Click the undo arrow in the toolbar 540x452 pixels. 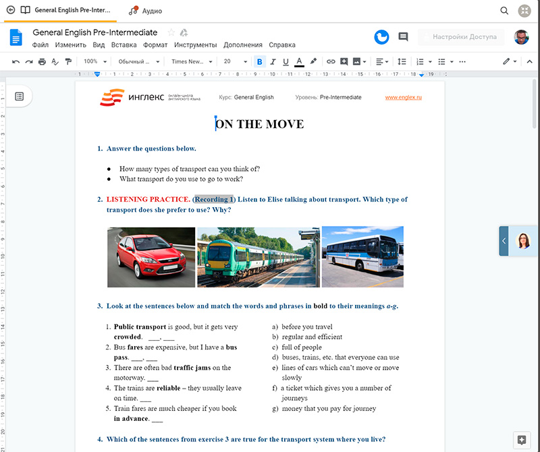pyautogui.click(x=16, y=61)
